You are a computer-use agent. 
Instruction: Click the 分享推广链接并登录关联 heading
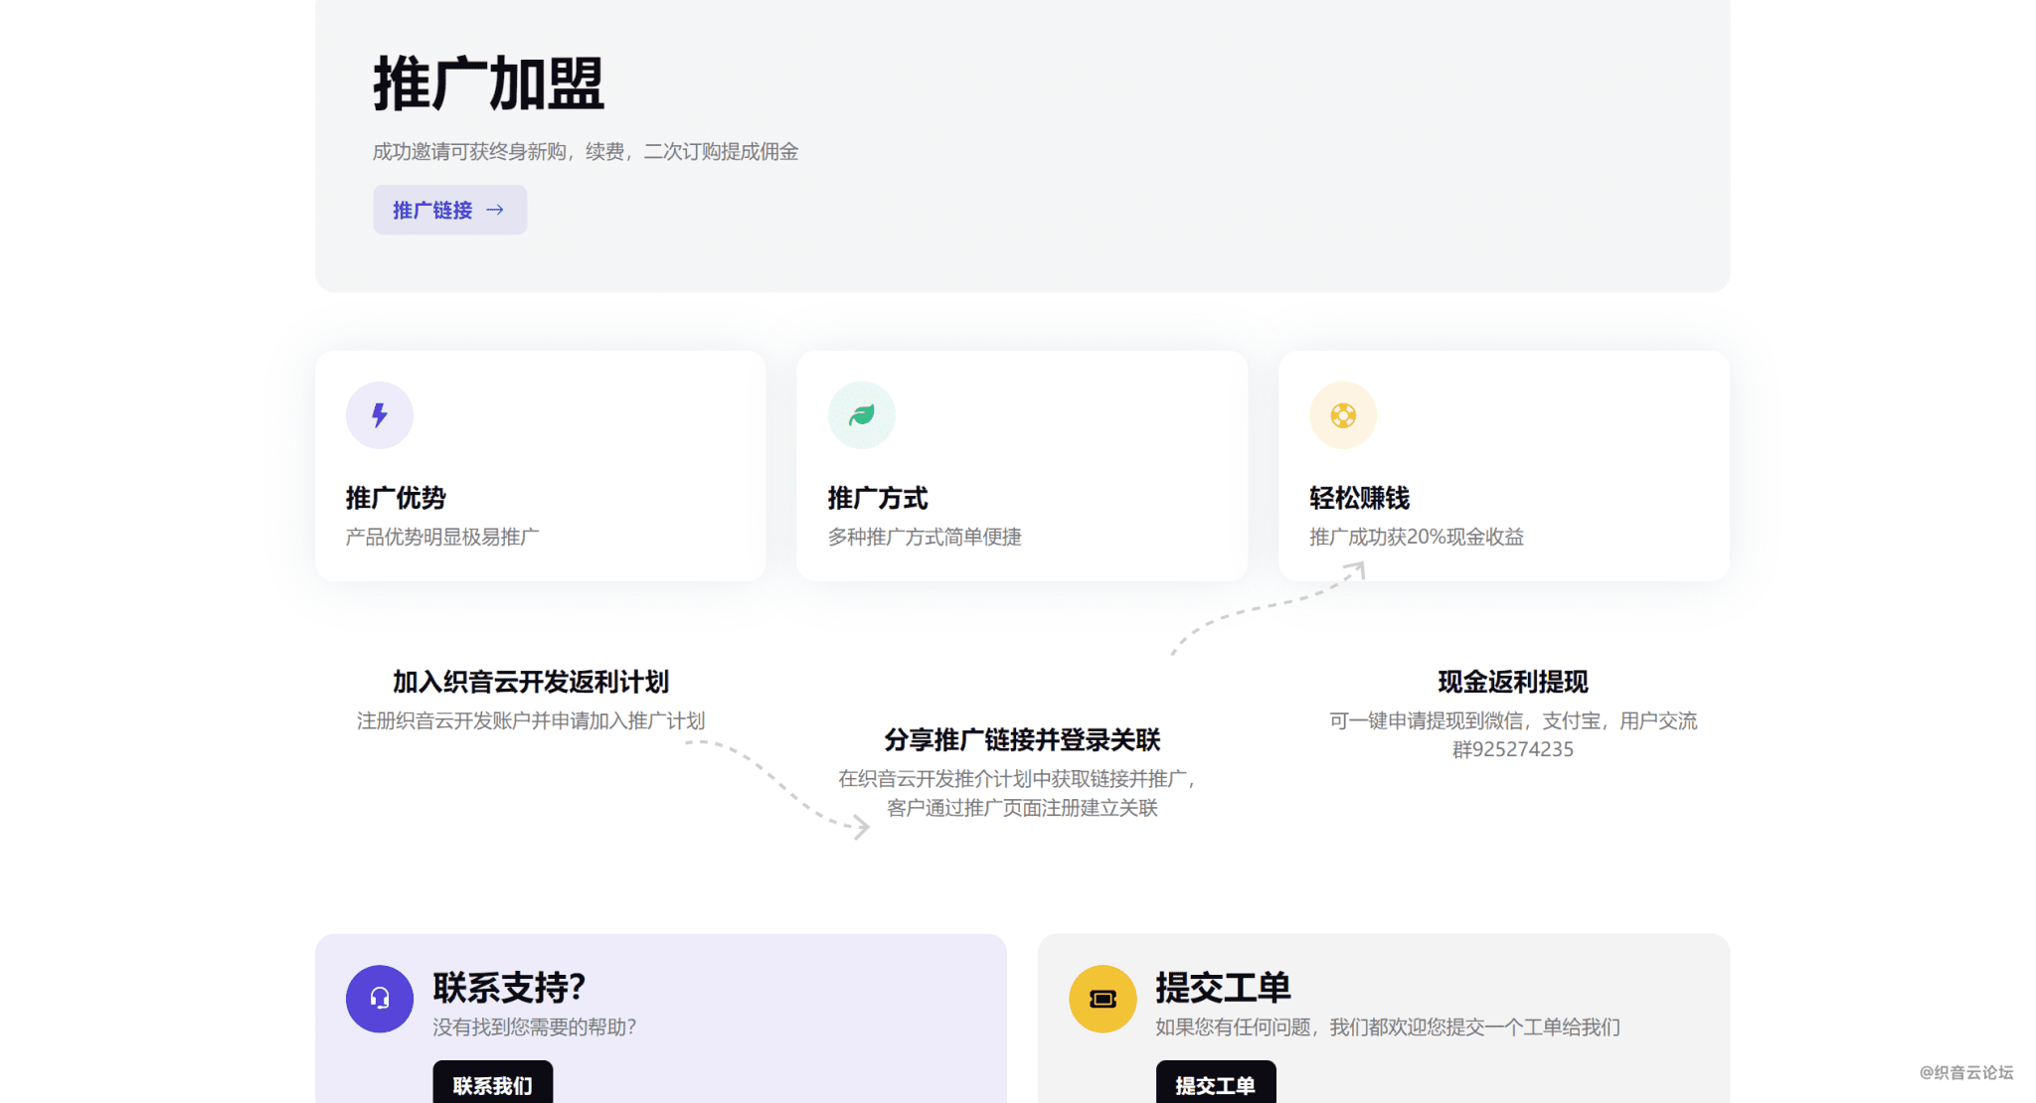tap(1022, 740)
